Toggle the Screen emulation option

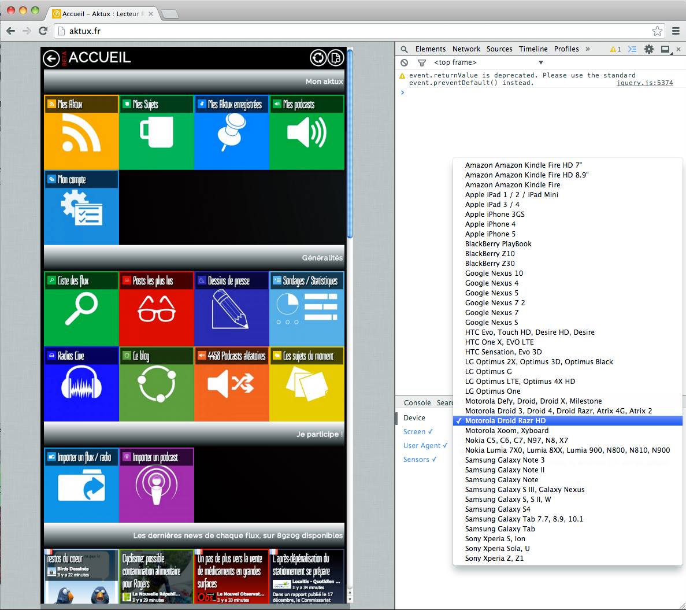[418, 432]
